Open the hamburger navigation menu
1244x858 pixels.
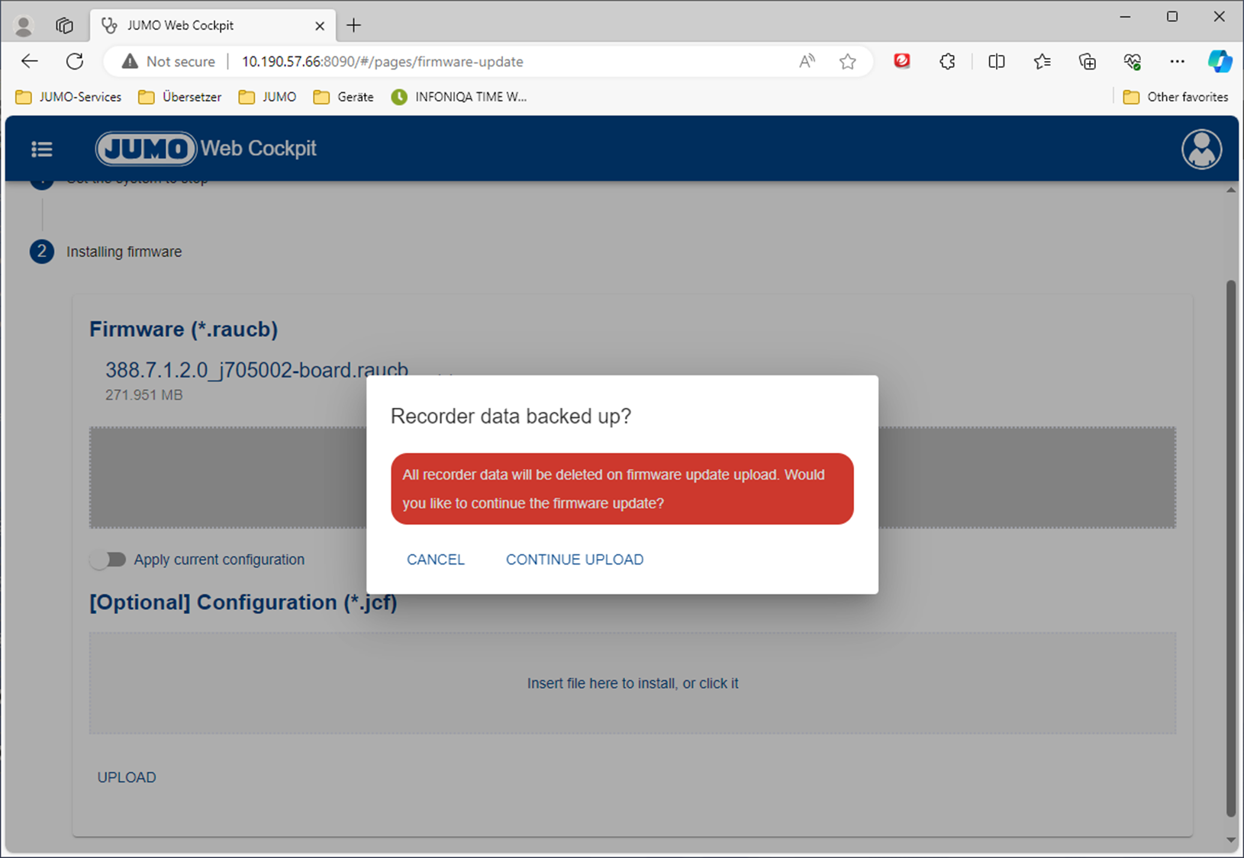tap(42, 149)
